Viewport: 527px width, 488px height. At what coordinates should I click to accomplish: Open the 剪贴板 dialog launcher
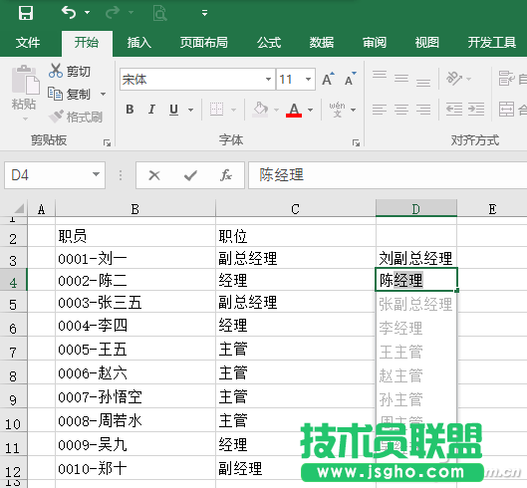(x=108, y=143)
